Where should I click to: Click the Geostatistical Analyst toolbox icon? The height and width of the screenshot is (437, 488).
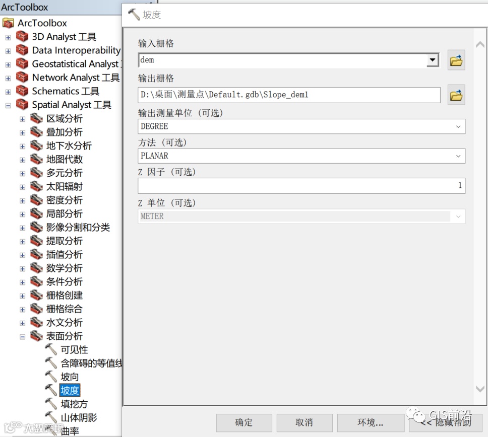coord(22,64)
